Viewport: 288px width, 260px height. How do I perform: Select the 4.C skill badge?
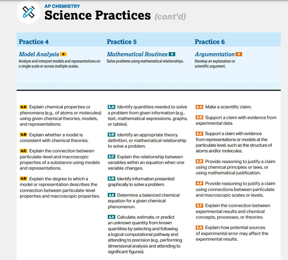click(x=24, y=151)
